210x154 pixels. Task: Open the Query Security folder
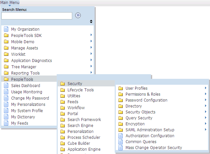coord(139,118)
